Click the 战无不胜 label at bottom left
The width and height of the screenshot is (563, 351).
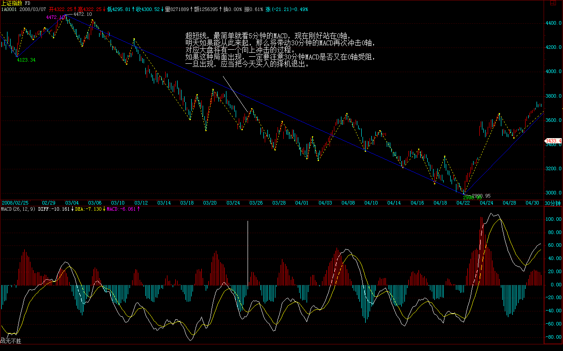point(11,341)
